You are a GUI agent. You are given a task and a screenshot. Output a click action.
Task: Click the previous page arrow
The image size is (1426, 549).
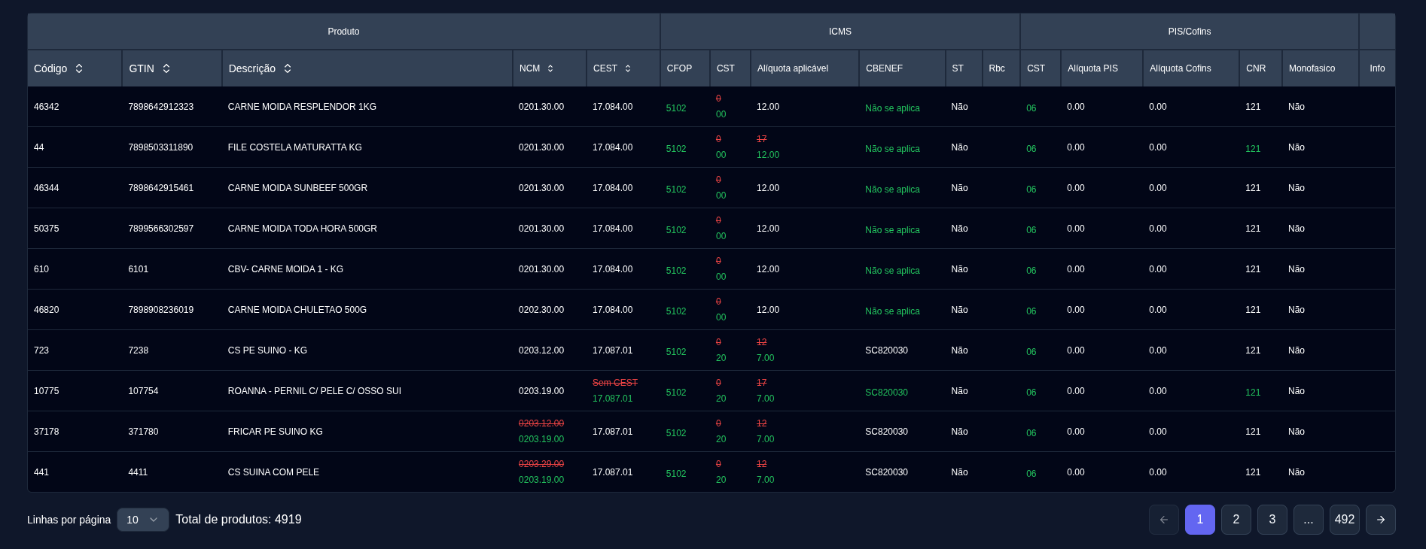[x=1163, y=520]
